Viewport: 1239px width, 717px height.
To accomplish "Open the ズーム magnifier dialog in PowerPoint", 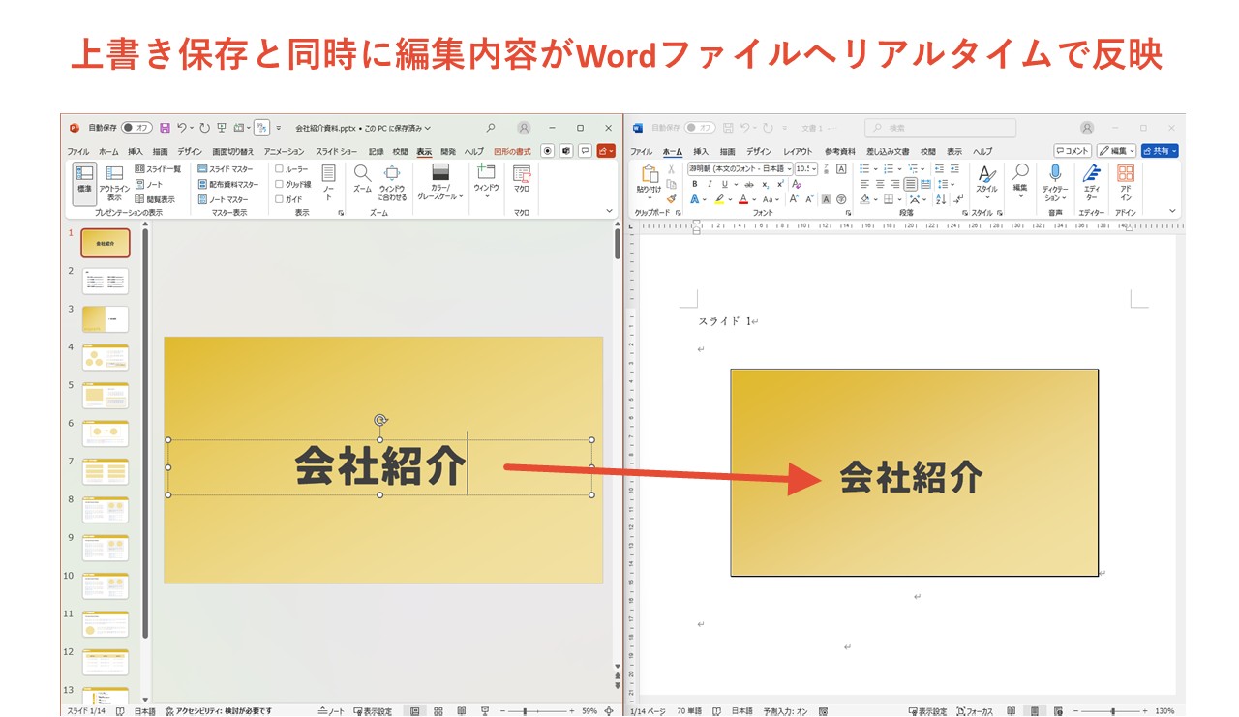I will [362, 179].
